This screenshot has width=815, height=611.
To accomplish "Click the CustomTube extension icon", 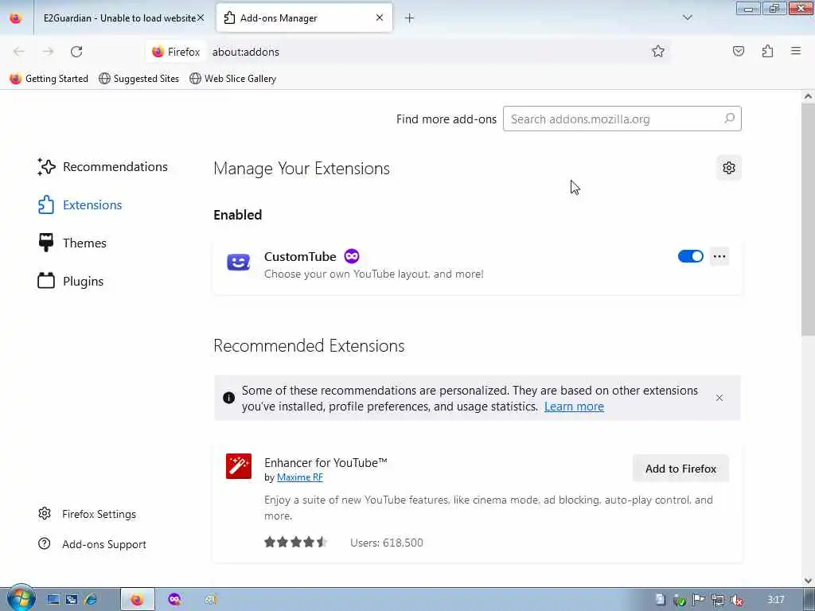I will [239, 262].
